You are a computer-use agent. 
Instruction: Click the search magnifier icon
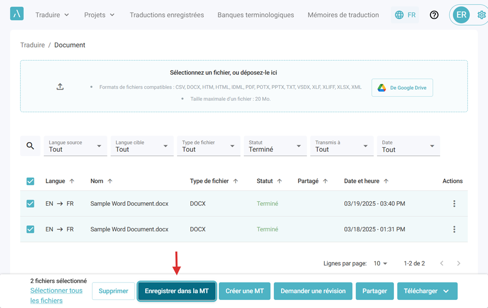pos(30,146)
